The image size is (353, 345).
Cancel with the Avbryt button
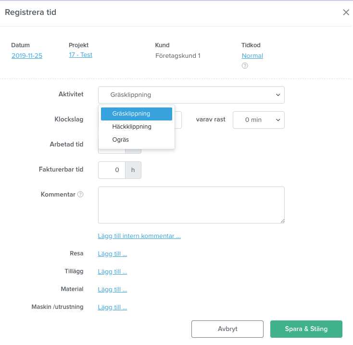tap(227, 329)
